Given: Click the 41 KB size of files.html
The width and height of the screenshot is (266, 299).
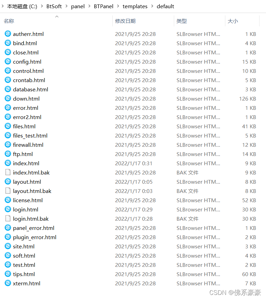Looking at the screenshot, I should [249, 127].
